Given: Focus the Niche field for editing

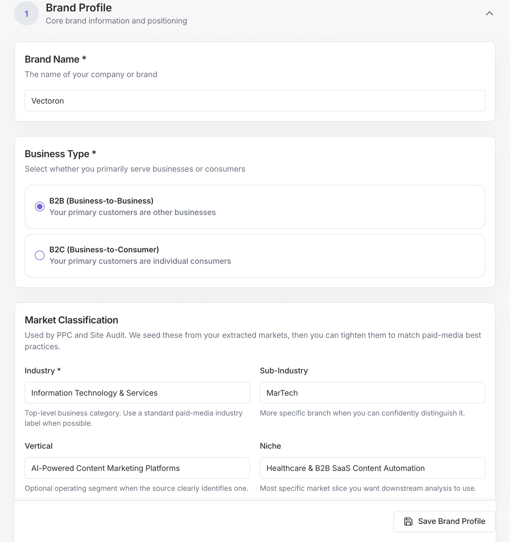Looking at the screenshot, I should tap(372, 468).
